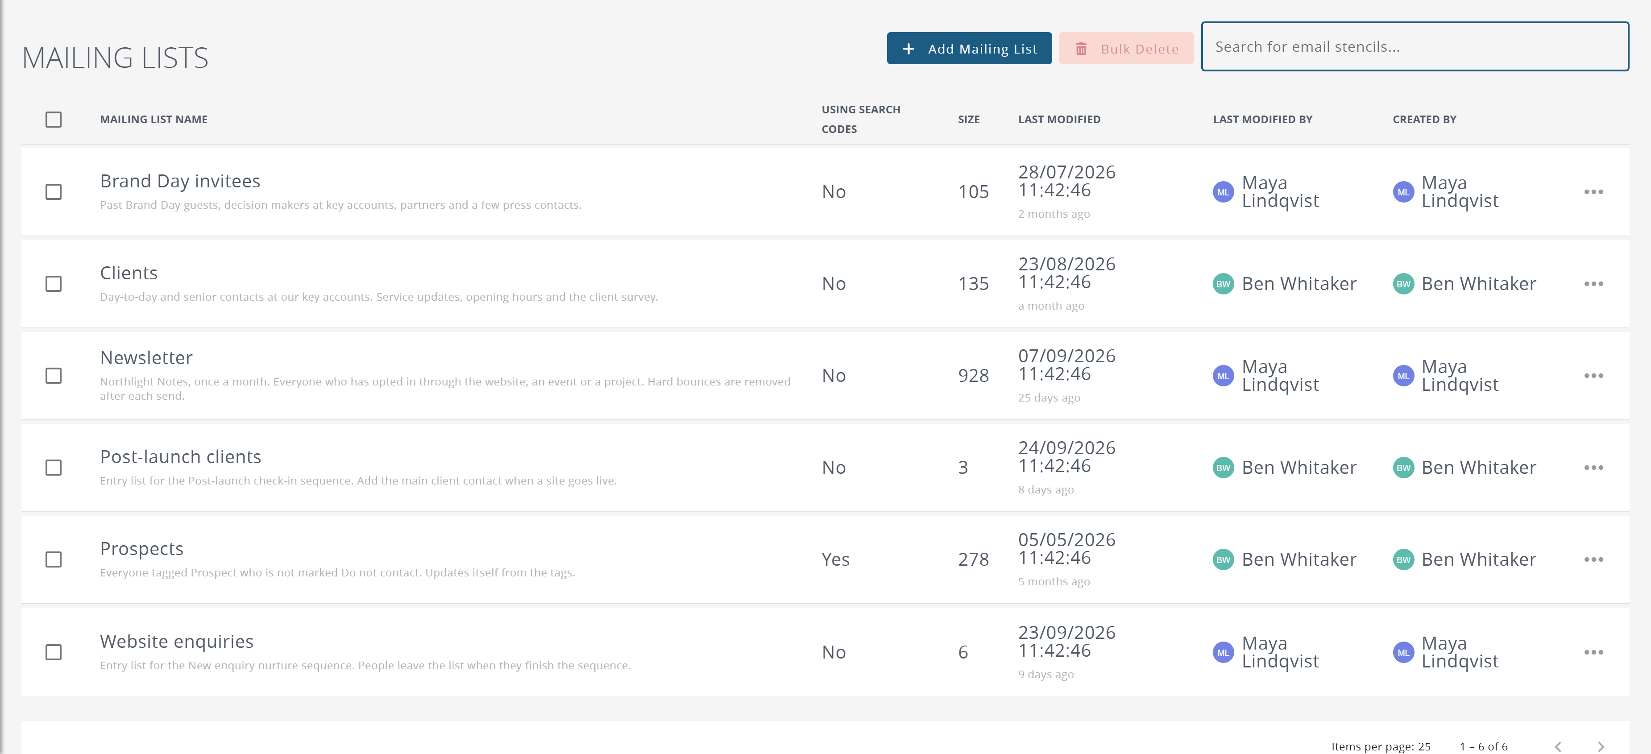Click the ML avatar in Brand Day's Last Modified By
Image resolution: width=1651 pixels, height=754 pixels.
(x=1223, y=192)
